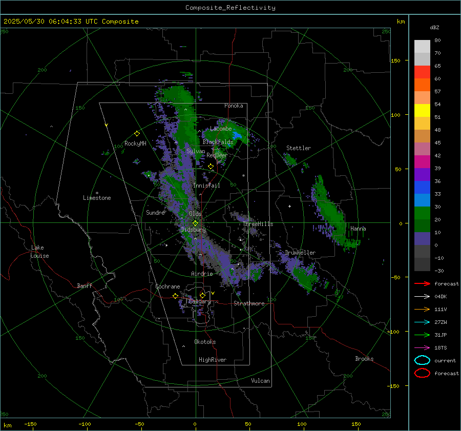
Task: Click the Lacombe town label
Action: click(x=221, y=129)
